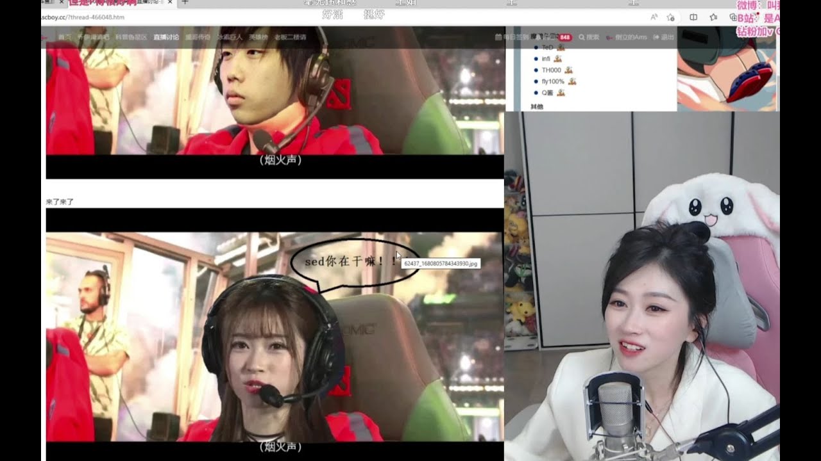This screenshot has height=461, width=821.
Task: Open the split screen browser icon
Action: pyautogui.click(x=693, y=17)
